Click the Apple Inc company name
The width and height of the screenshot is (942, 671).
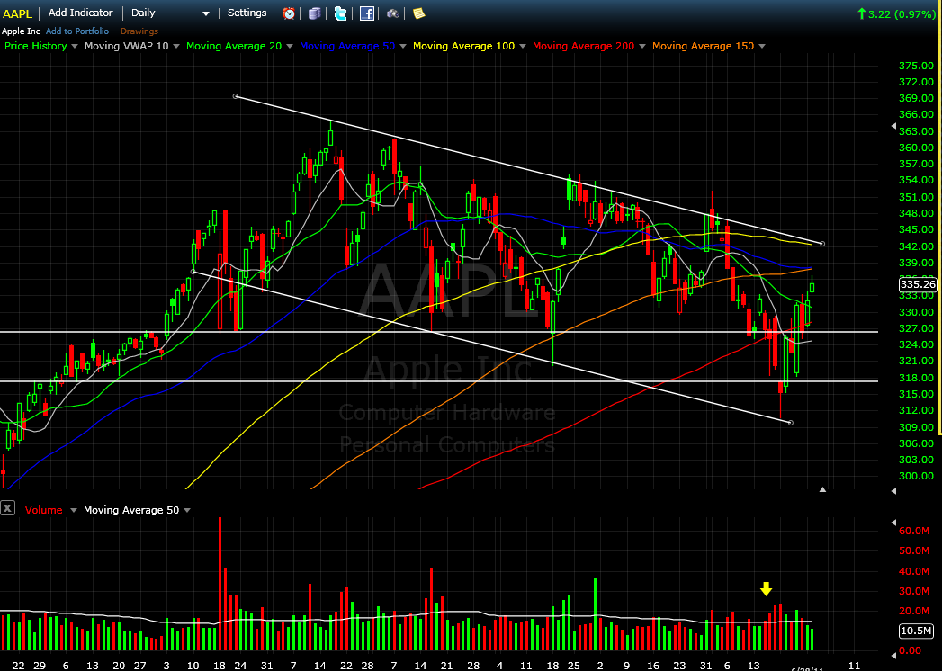click(x=22, y=31)
